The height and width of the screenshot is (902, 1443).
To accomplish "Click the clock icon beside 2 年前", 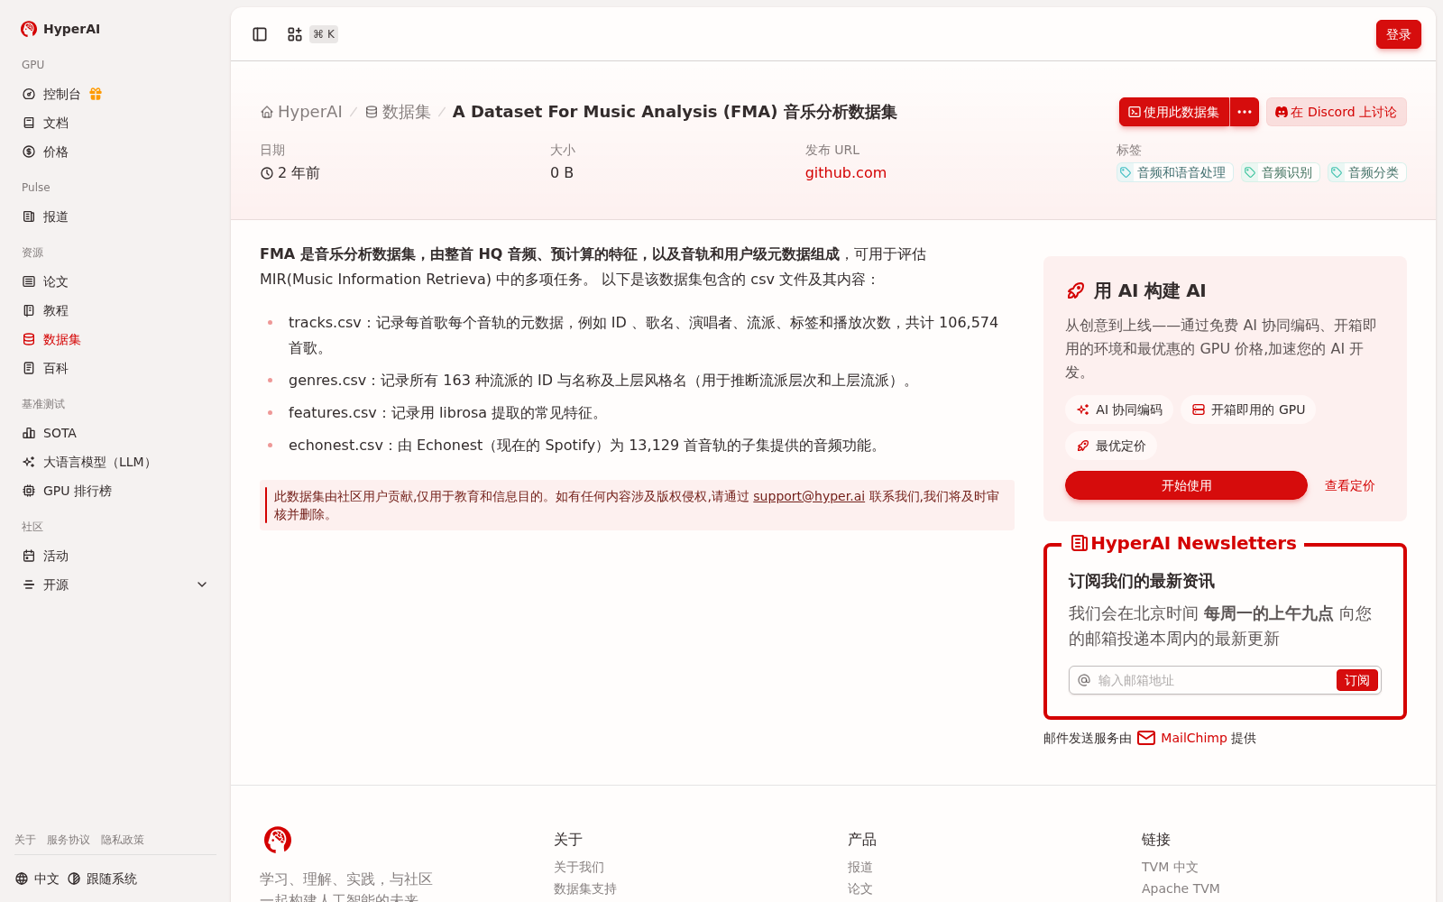I will tap(267, 173).
